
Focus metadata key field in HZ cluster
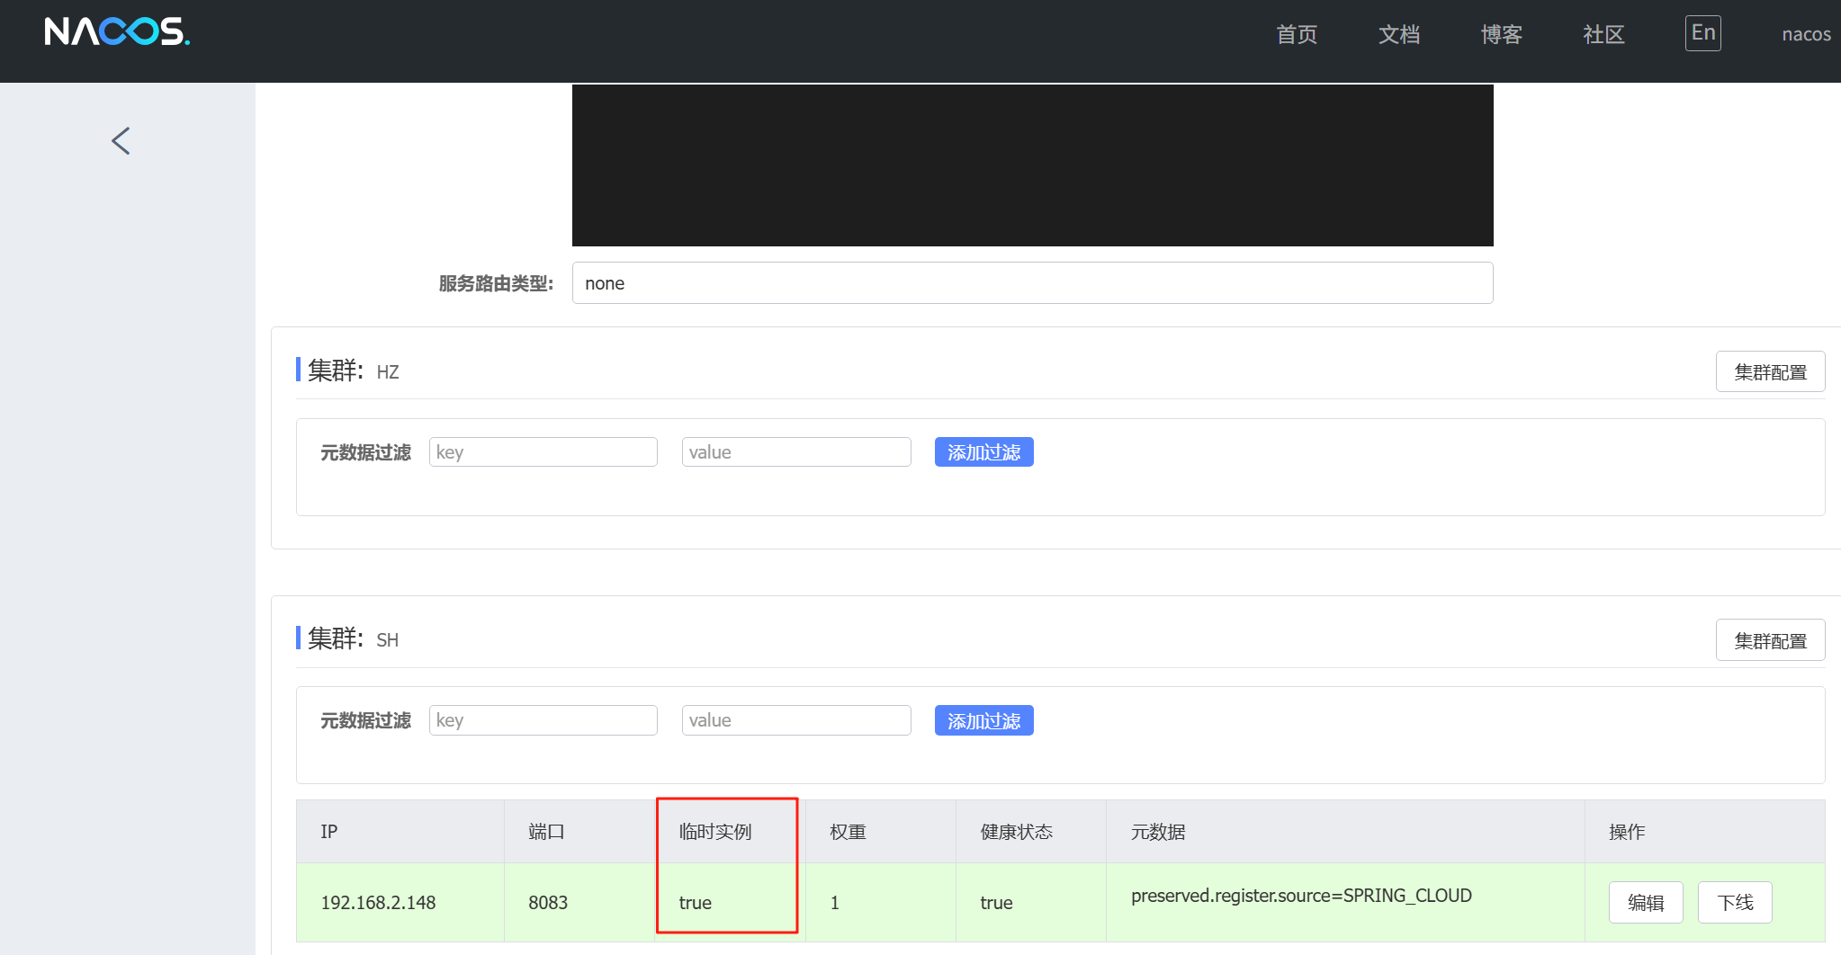tap(543, 452)
